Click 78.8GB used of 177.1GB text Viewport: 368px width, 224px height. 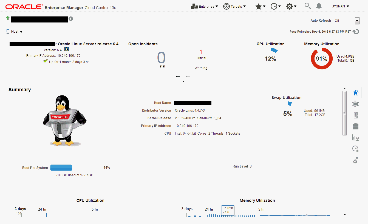click(x=75, y=175)
